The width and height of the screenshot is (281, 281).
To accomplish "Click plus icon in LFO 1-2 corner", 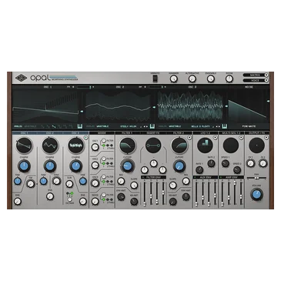I will coord(215,138).
